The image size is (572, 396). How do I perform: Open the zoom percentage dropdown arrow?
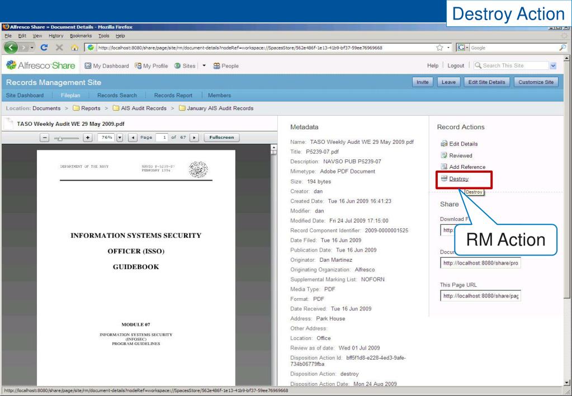click(120, 138)
